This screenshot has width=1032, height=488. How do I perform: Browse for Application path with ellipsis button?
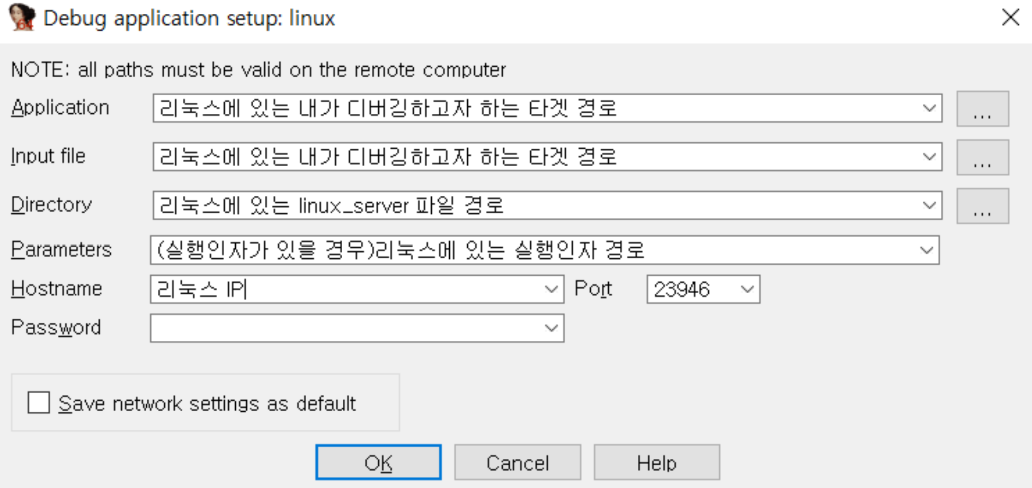982,109
